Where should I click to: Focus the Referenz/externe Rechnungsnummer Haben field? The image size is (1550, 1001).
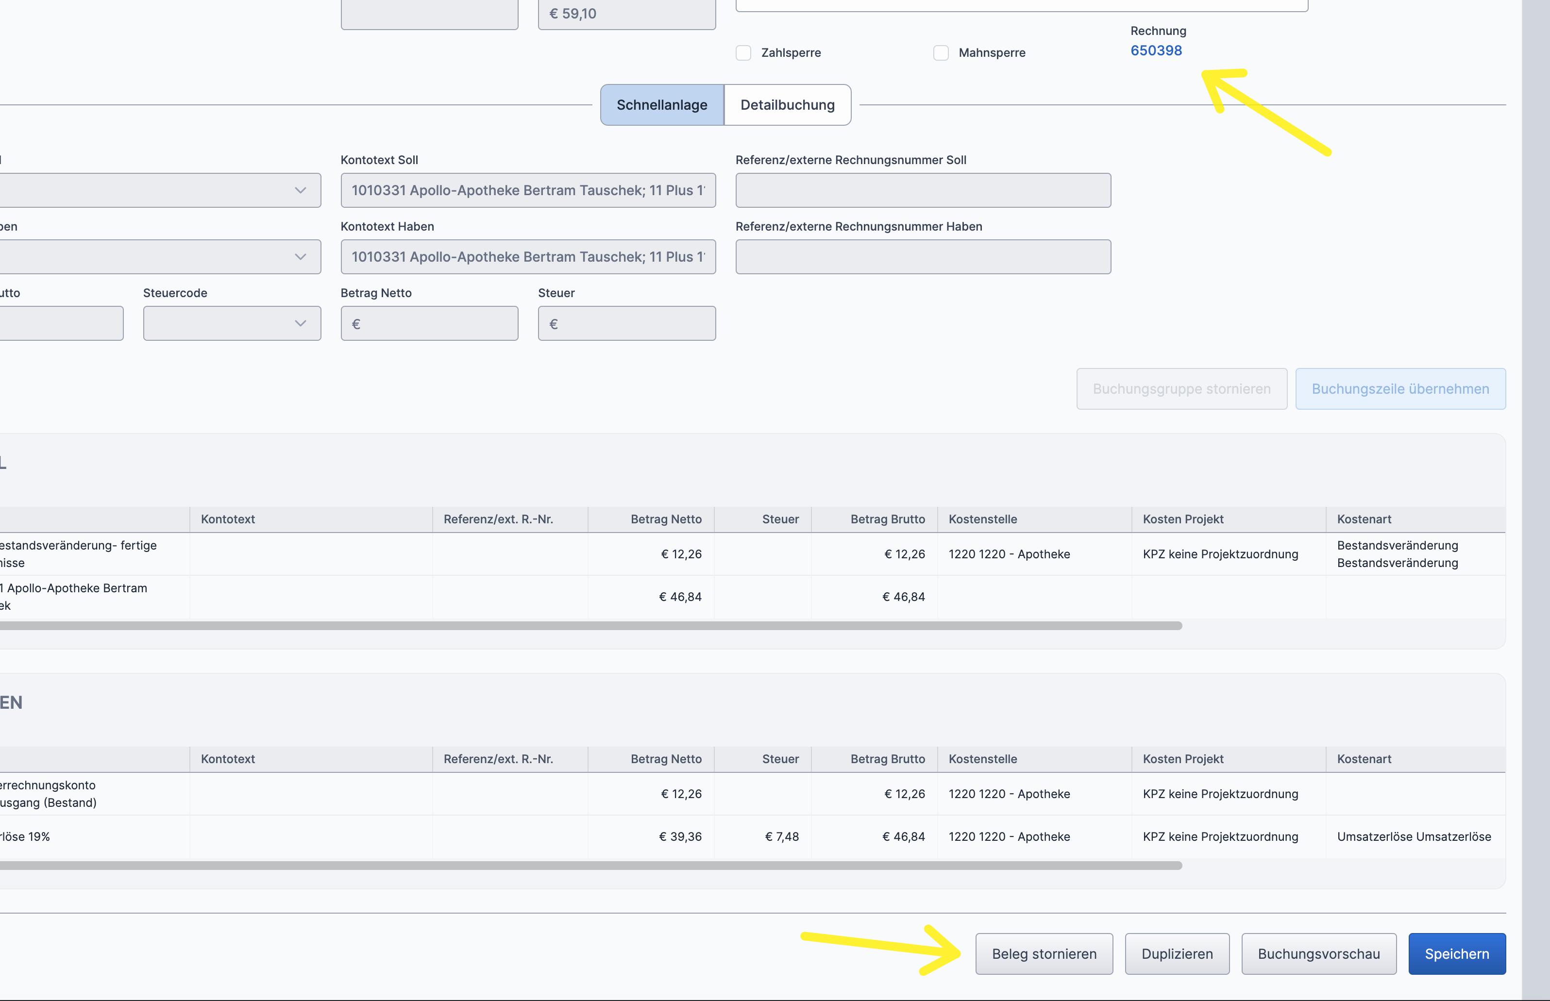click(923, 257)
